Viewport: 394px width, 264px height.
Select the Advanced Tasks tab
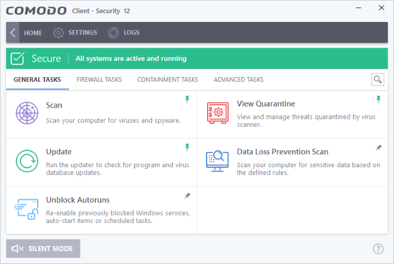[x=239, y=79]
